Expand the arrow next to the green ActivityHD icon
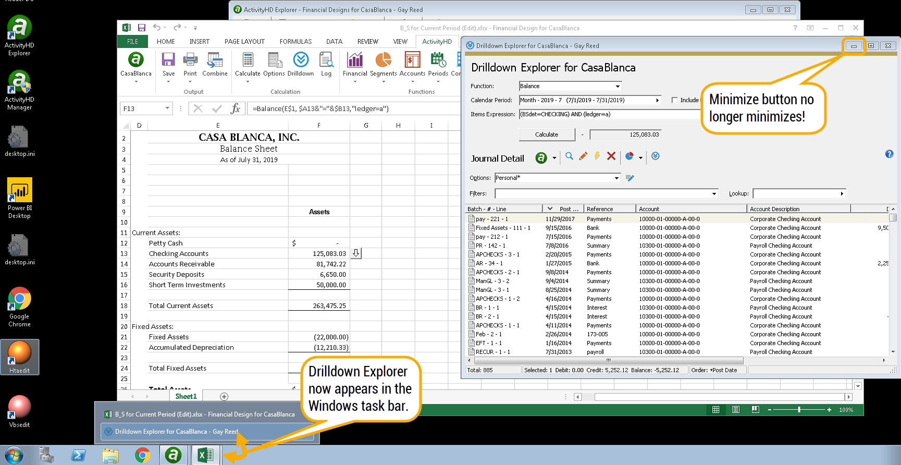This screenshot has height=465, width=901. [x=554, y=157]
